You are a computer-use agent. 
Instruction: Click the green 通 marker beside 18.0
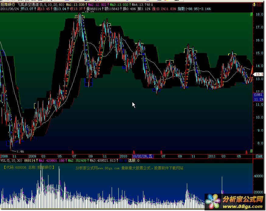251,14
